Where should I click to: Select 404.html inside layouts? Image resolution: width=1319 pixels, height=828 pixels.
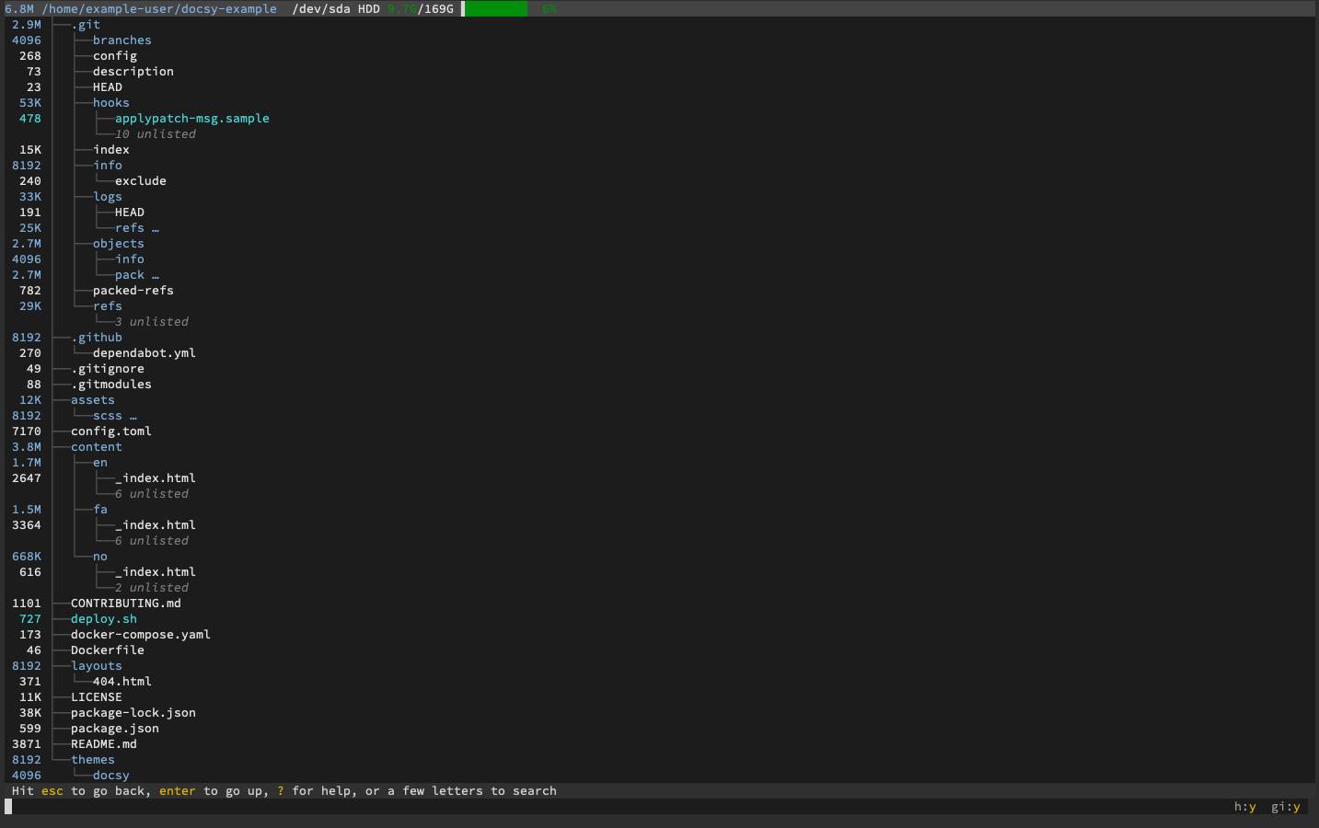121,681
